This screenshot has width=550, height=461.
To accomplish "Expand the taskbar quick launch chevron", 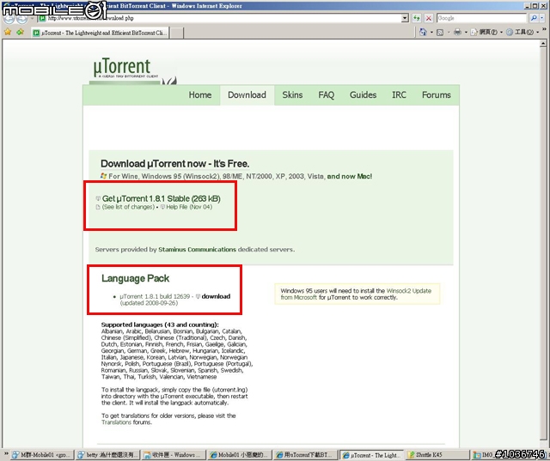I will coord(6,454).
